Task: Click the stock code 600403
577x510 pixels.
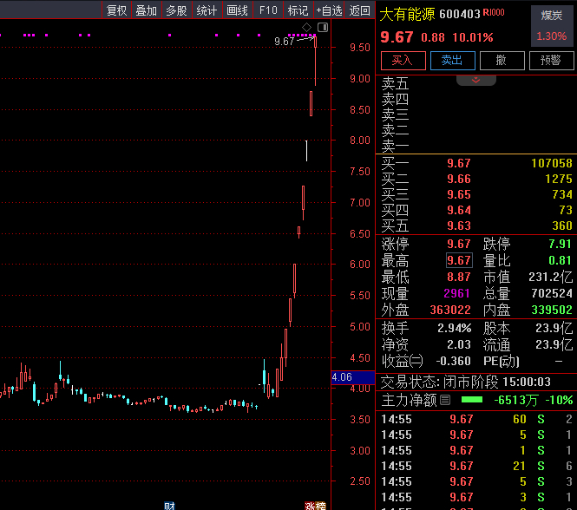Action: coord(460,15)
